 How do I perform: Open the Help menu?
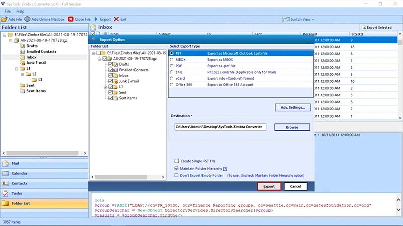coord(20,11)
